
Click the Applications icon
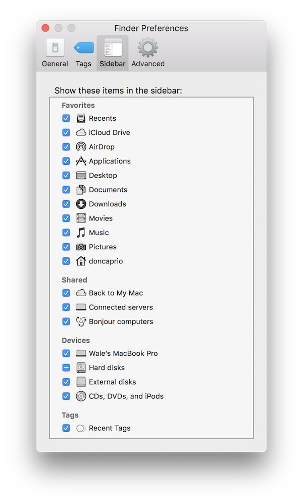tap(81, 161)
